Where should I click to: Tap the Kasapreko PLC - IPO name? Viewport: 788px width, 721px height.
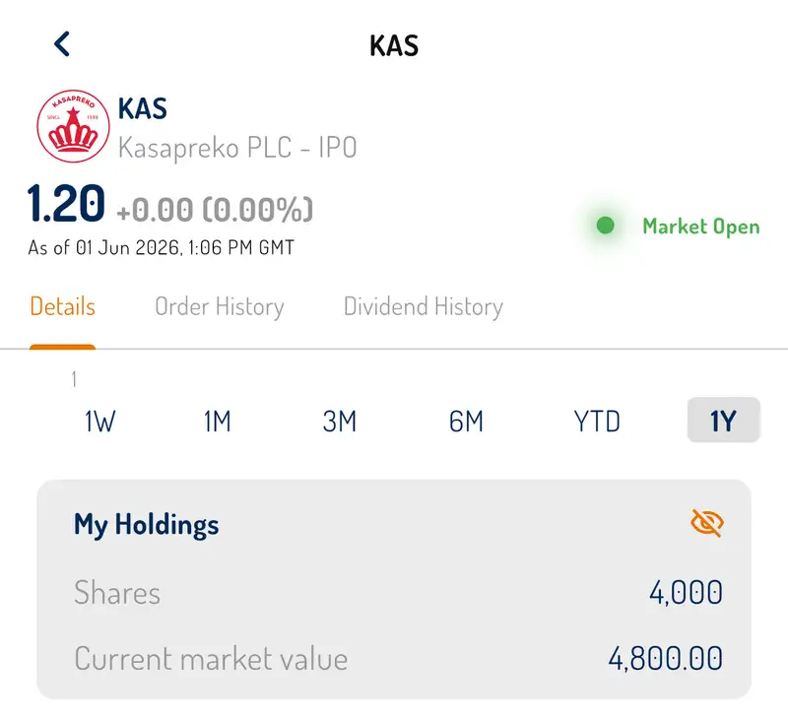237,148
